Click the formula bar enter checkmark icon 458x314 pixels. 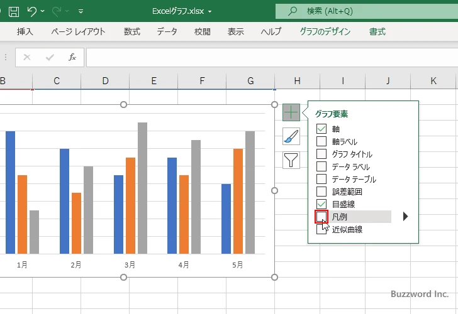[x=50, y=57]
